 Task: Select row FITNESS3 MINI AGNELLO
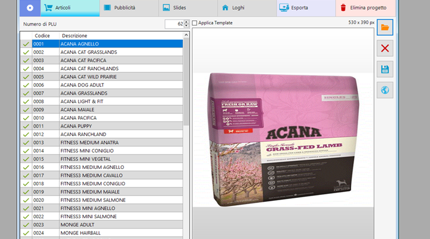click(101, 208)
